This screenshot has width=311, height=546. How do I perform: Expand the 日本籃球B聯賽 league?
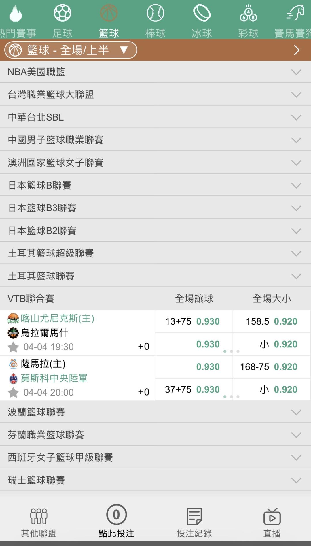point(155,185)
